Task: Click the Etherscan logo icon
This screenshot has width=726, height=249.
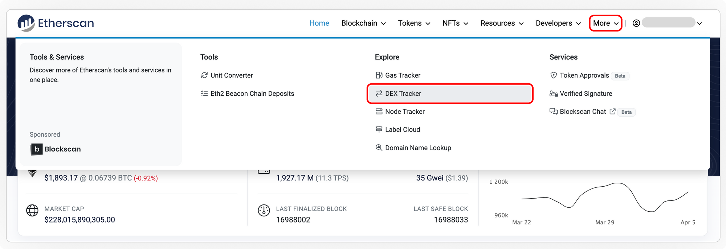Action: click(26, 23)
